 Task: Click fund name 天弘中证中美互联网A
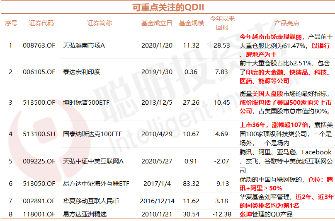coord(93,161)
